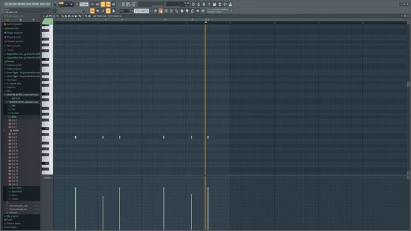Open the FILE menu

point(6,4)
